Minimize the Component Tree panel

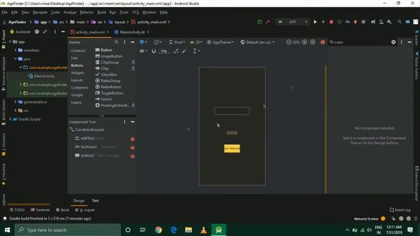133,122
